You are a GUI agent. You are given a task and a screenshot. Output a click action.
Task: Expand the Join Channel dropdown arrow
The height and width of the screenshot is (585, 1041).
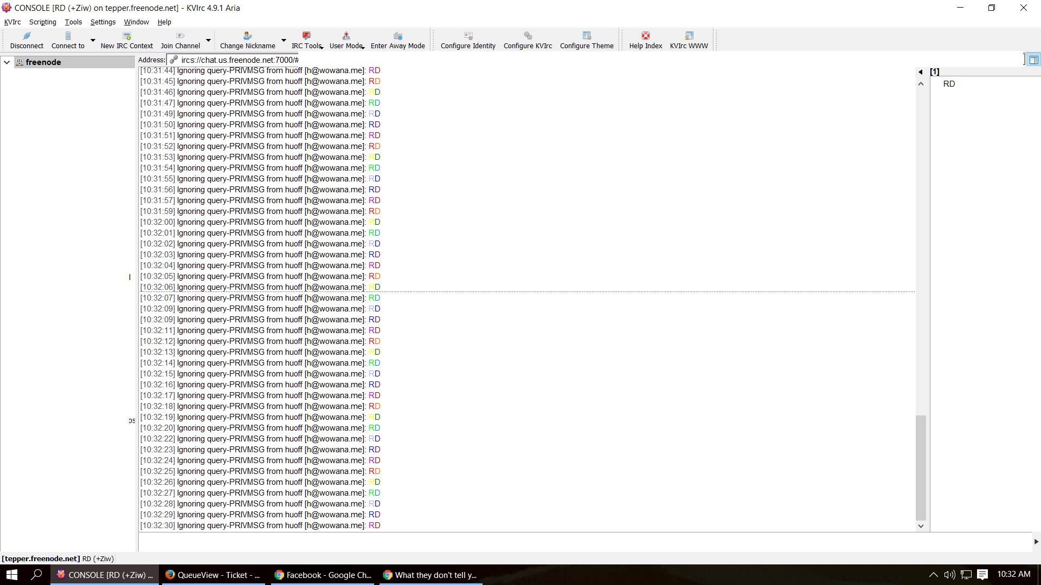208,40
